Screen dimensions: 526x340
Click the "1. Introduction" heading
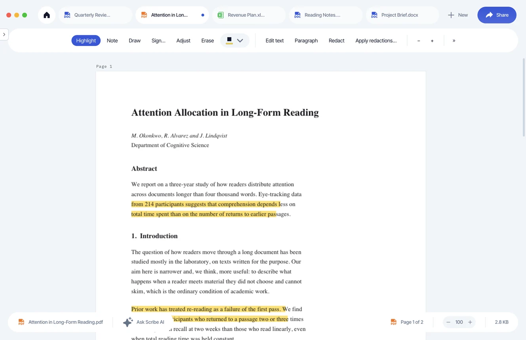(154, 236)
